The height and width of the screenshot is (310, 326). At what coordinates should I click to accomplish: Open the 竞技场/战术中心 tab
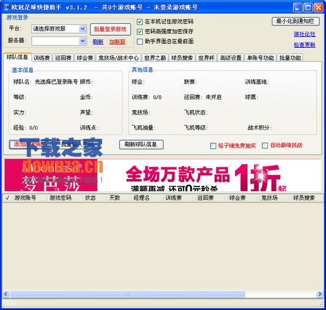(x=118, y=58)
